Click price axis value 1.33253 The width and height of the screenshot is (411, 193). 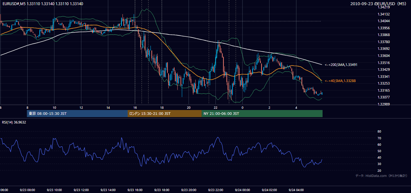384,83
